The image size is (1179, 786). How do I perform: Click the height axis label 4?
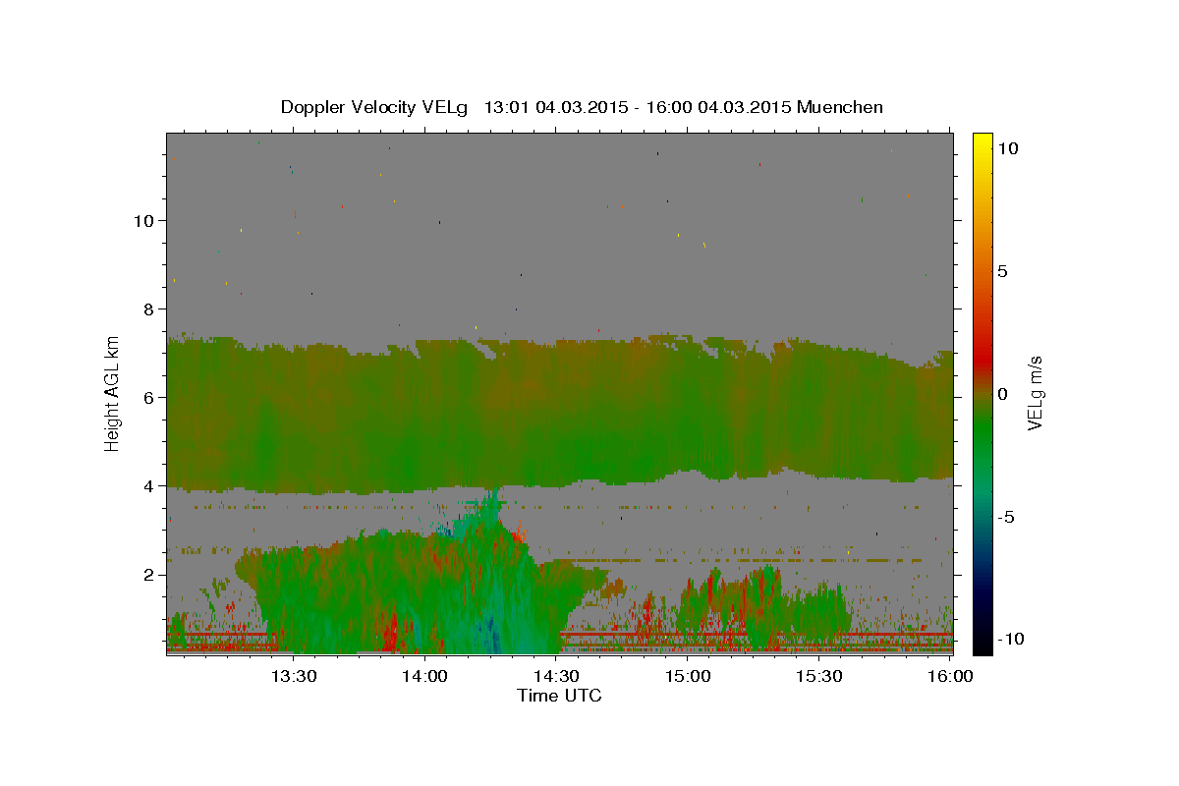147,485
